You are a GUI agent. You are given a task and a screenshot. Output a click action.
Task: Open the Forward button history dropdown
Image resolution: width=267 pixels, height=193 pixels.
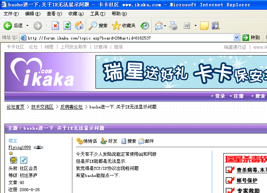click(46, 26)
